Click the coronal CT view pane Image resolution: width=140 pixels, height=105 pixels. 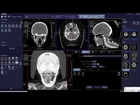pos(39,34)
